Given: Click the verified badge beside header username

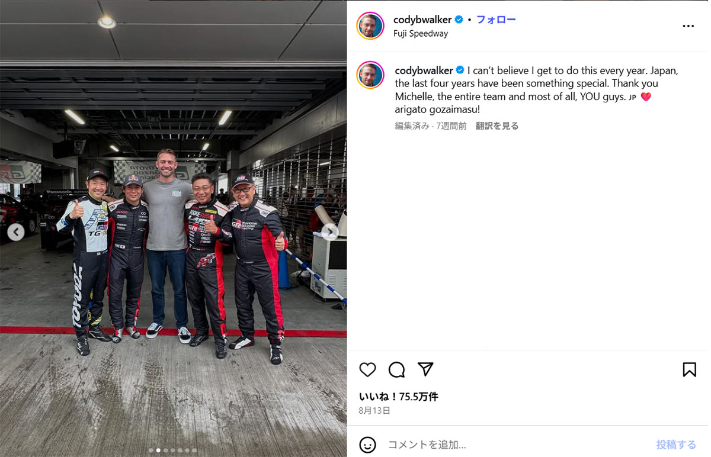Looking at the screenshot, I should [x=459, y=20].
